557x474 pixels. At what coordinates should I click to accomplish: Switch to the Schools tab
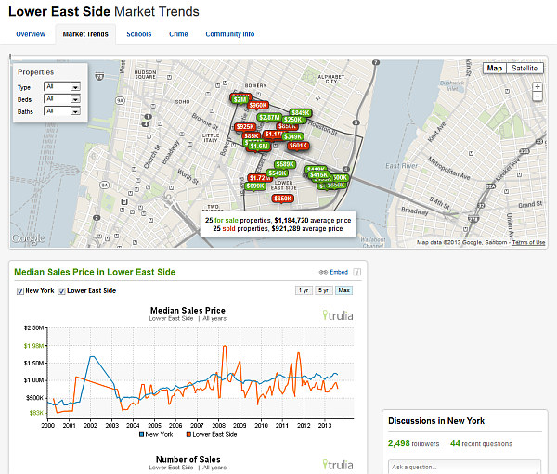pyautogui.click(x=139, y=34)
